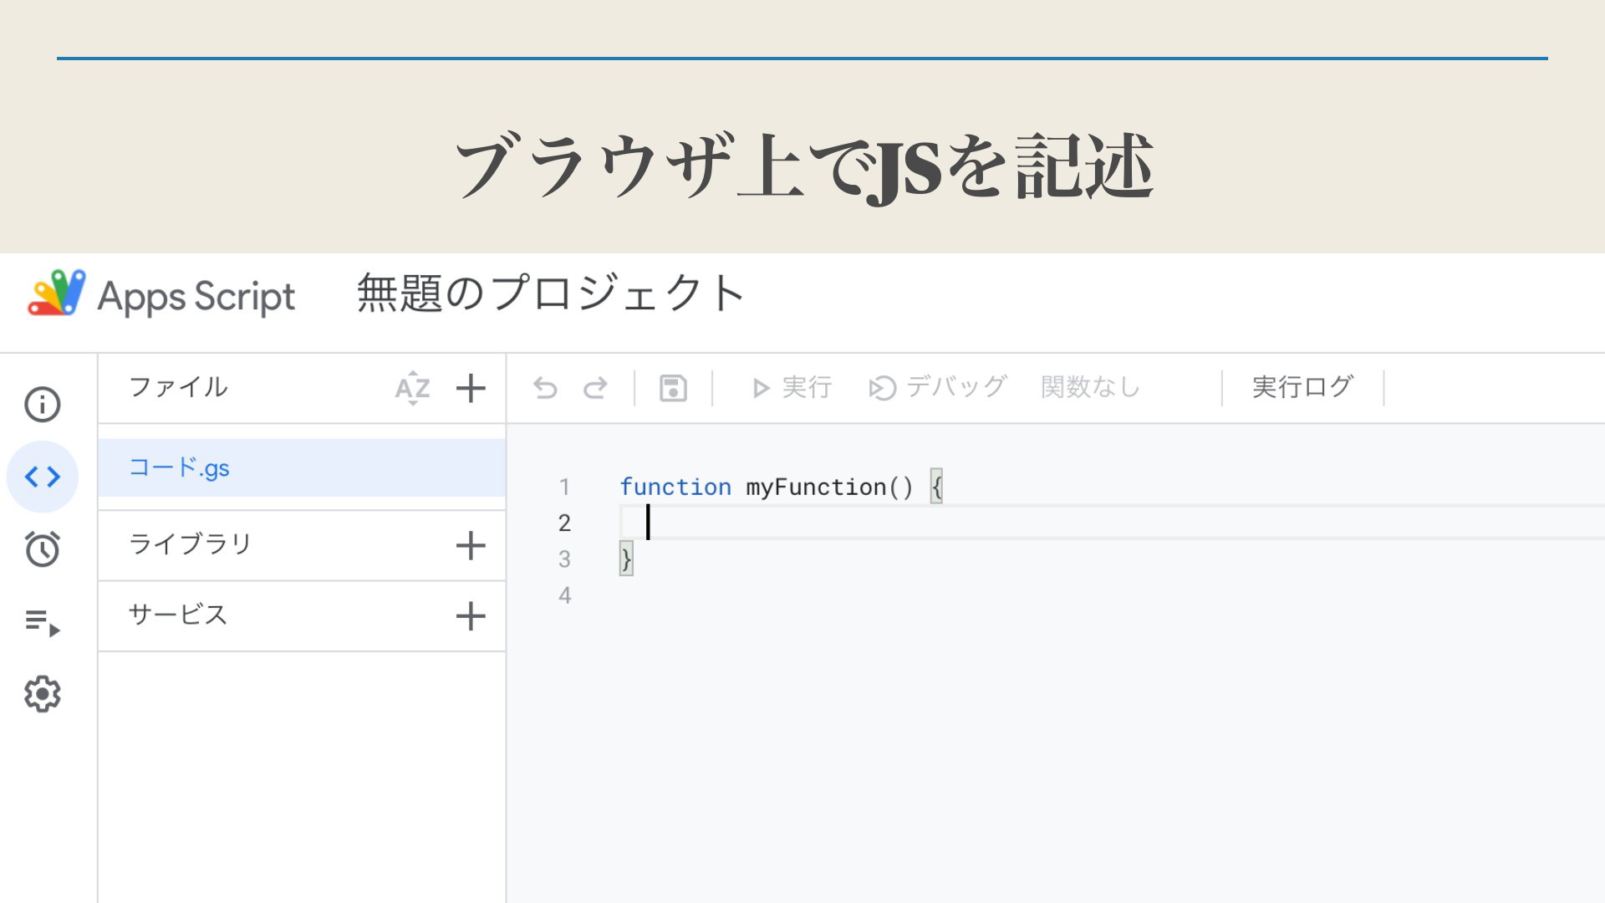Click the ファイル section header
1605x903 pixels.
[178, 387]
